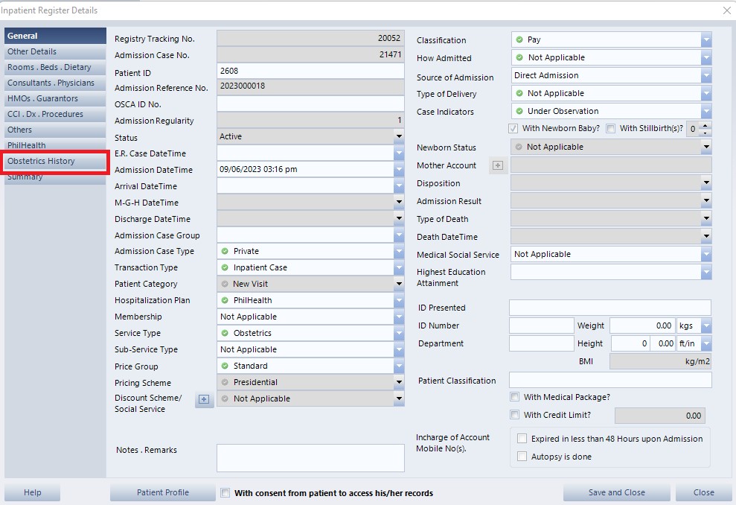Toggle With Newborn Baby checkbox
Viewport: 736px width, 505px height.
pos(513,129)
